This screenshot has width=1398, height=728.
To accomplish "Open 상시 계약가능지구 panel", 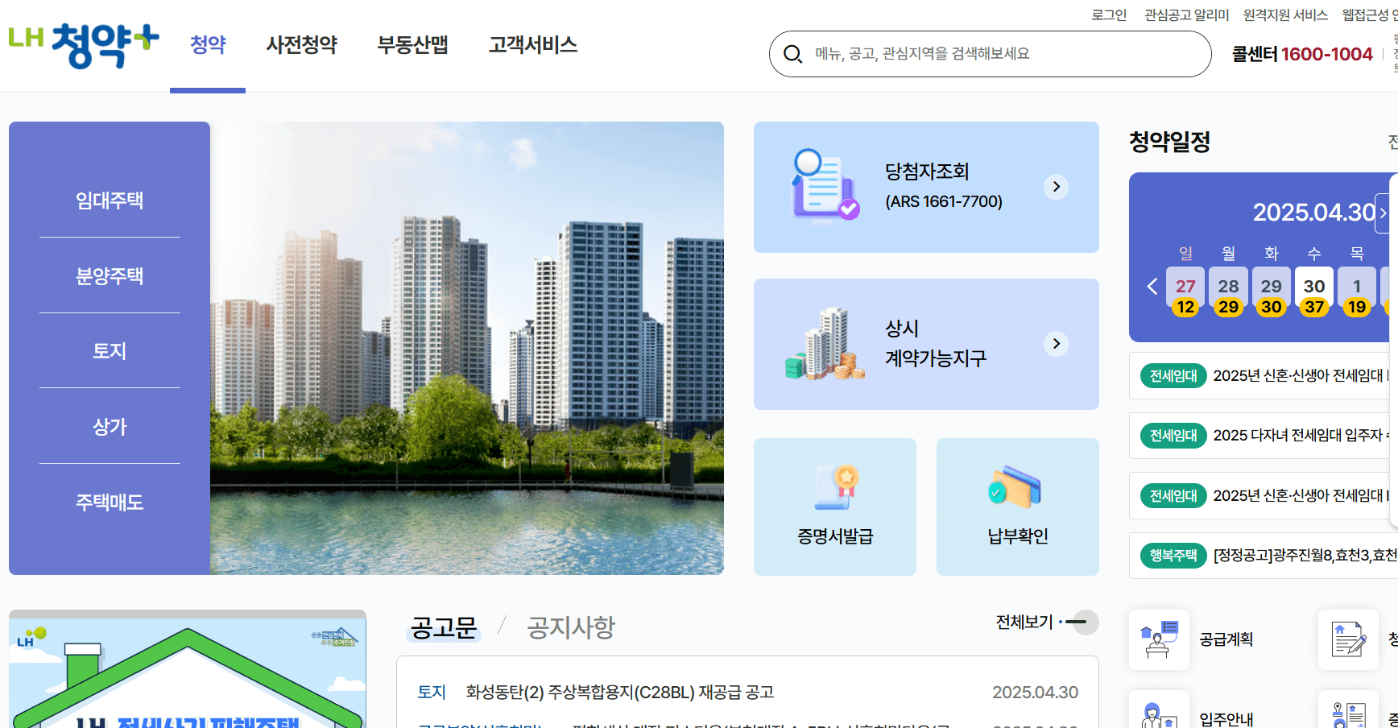I will click(925, 344).
